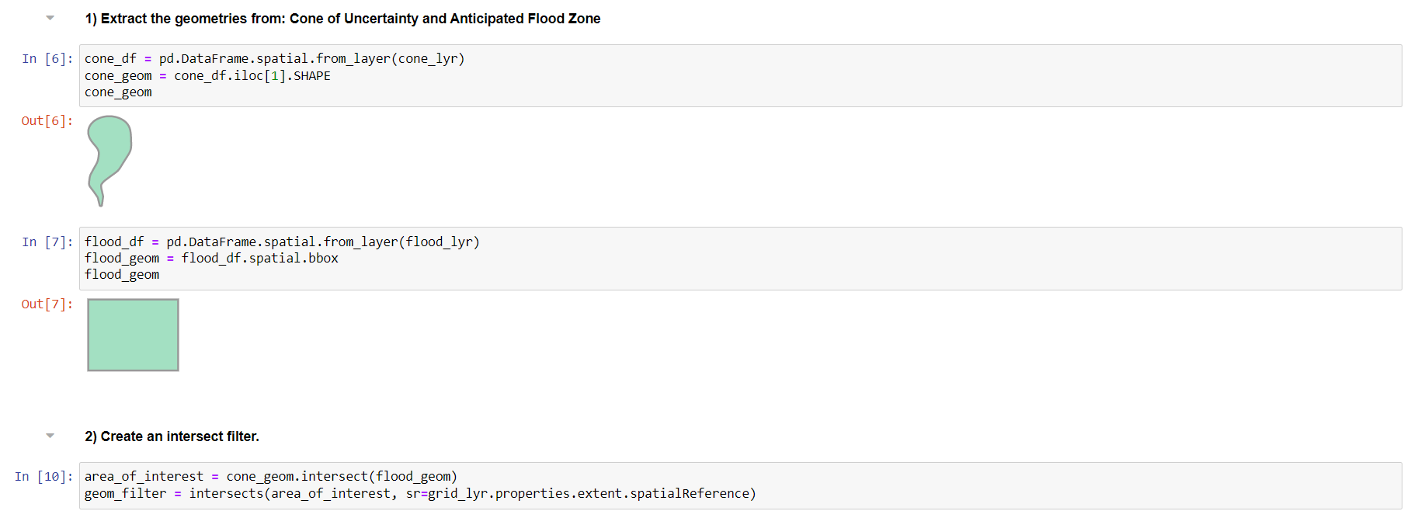This screenshot has width=1411, height=518.
Task: Place cursor in the cone_df from_layer line
Action: (x=274, y=59)
